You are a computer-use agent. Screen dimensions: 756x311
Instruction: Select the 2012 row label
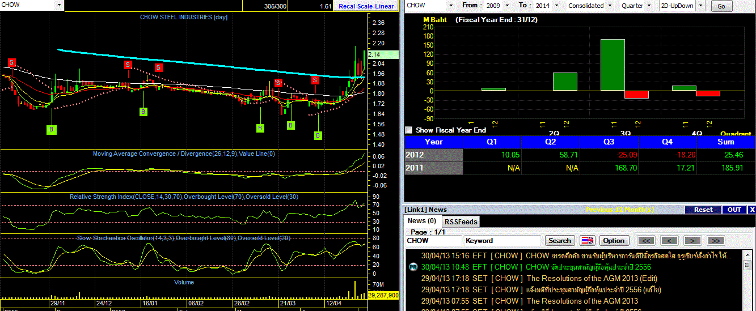(434, 155)
